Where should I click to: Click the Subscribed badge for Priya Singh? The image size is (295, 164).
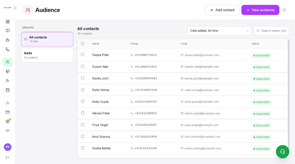click(261, 125)
